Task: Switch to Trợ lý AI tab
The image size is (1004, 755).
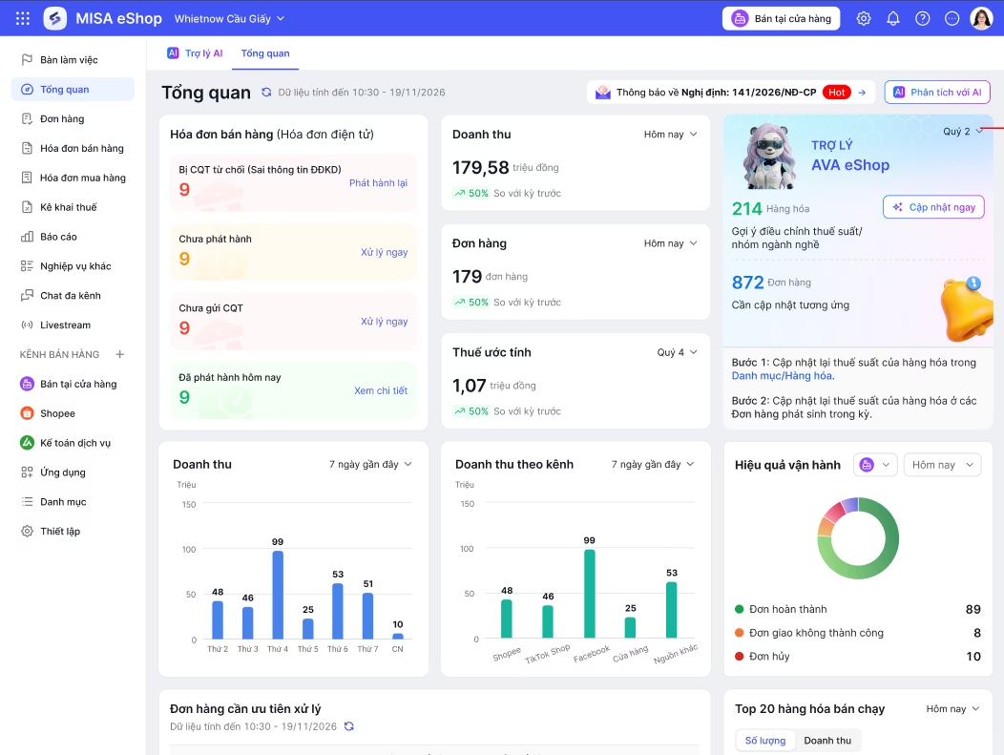Action: (196, 53)
